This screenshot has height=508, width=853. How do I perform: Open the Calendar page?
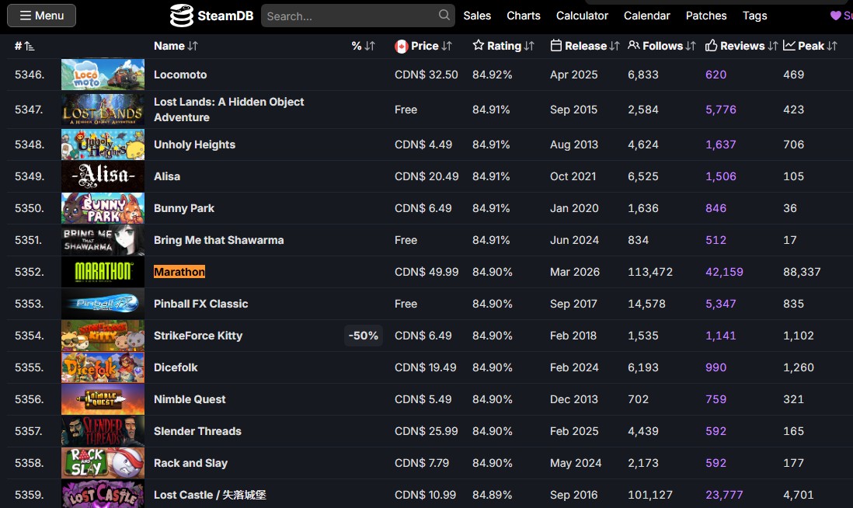(x=647, y=16)
